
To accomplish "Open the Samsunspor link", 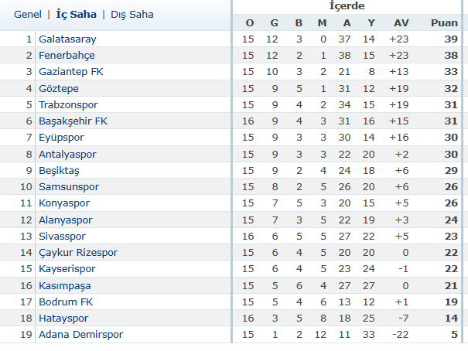I will coord(69,186).
